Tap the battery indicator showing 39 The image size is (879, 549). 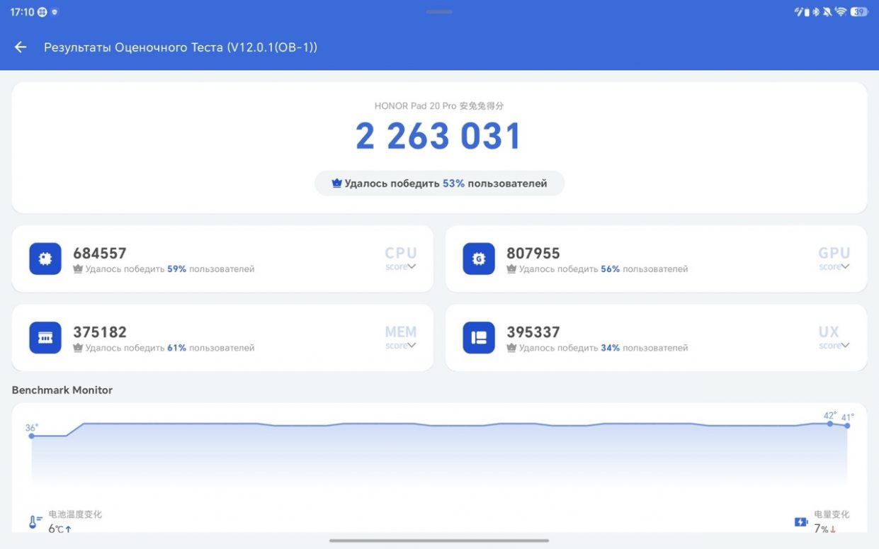(859, 11)
